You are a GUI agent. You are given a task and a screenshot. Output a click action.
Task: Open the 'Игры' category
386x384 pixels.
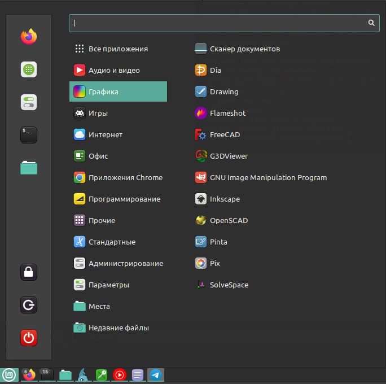(x=118, y=113)
